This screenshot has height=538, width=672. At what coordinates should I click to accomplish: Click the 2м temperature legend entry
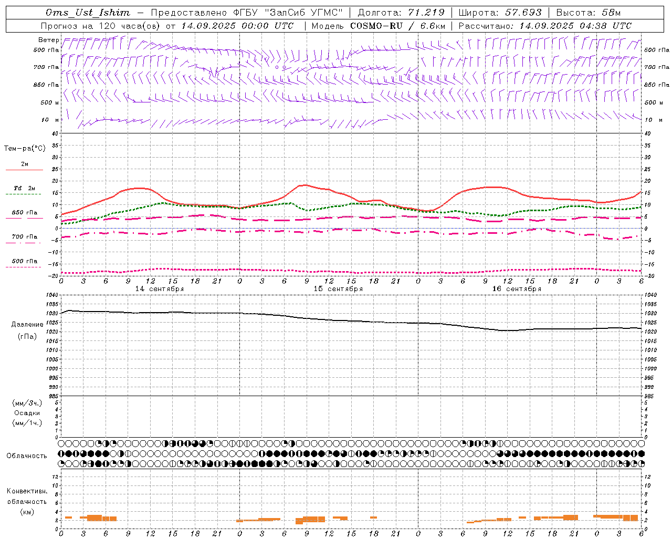(25, 164)
